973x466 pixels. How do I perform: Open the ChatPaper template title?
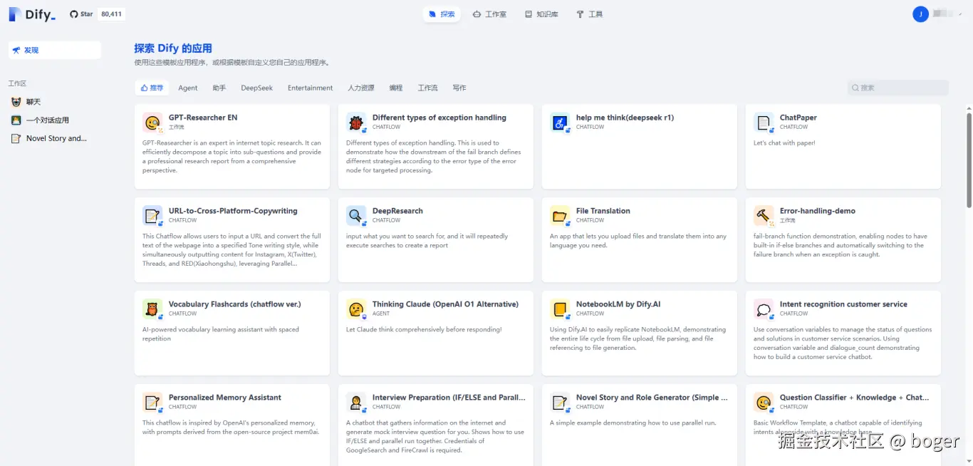coord(798,118)
